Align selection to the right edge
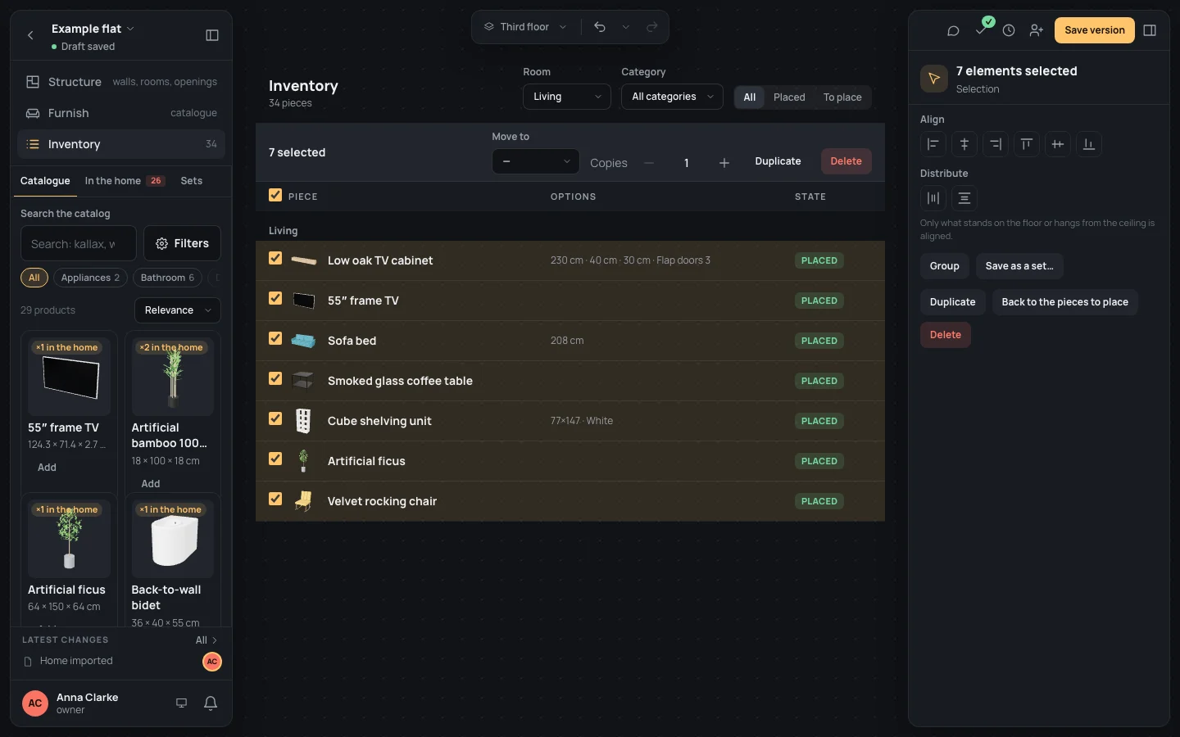 [996, 144]
